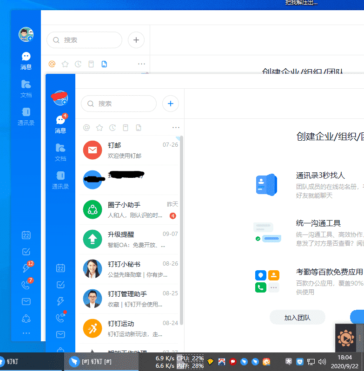Select @ mentions filter in front window
The width and height of the screenshot is (364, 371).
[86, 128]
